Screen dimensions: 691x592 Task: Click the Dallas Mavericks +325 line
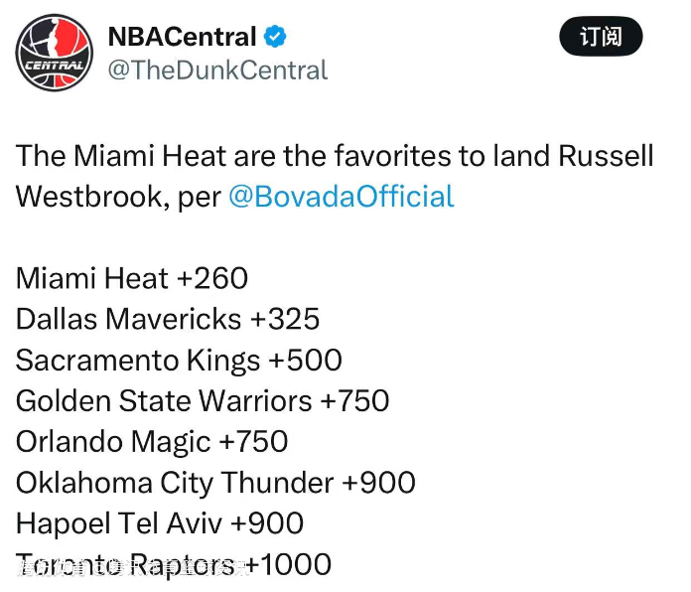168,319
